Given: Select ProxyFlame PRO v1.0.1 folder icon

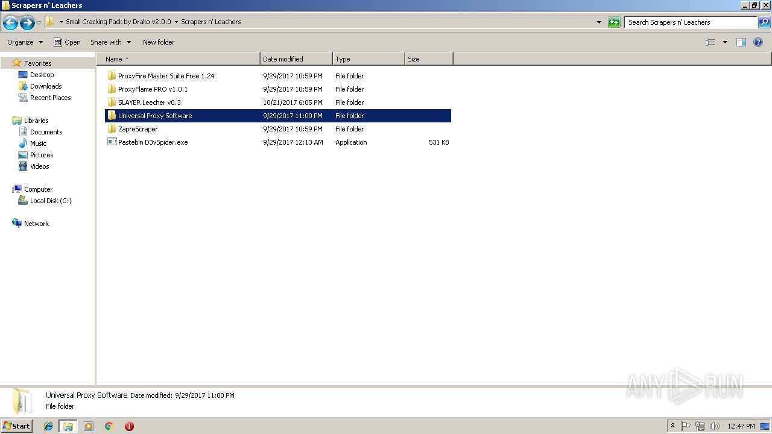Looking at the screenshot, I should click(x=112, y=89).
